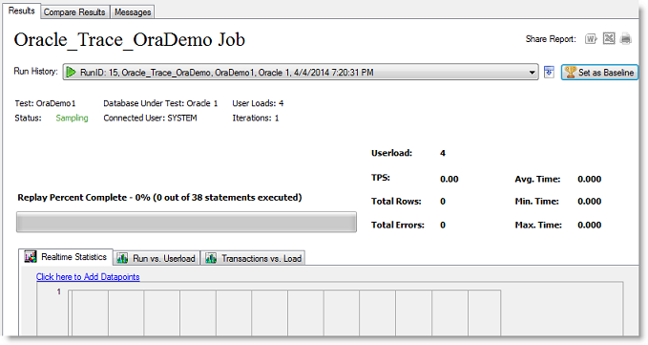Image resolution: width=648 pixels, height=345 pixels.
Task: Switch to the Compare Results tab
Action: tap(74, 12)
